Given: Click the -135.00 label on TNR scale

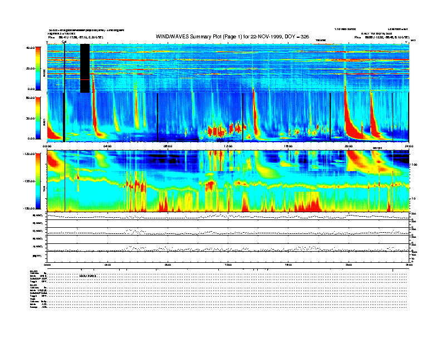Looking at the screenshot, I should (x=28, y=181).
